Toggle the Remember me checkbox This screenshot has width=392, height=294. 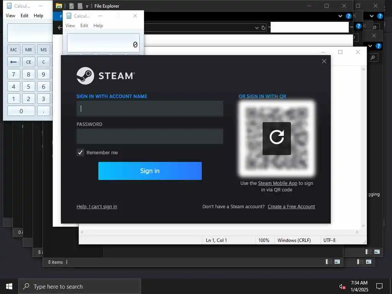pyautogui.click(x=80, y=152)
